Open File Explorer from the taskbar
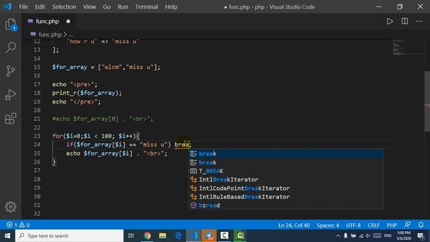430x242 pixels. point(163,236)
